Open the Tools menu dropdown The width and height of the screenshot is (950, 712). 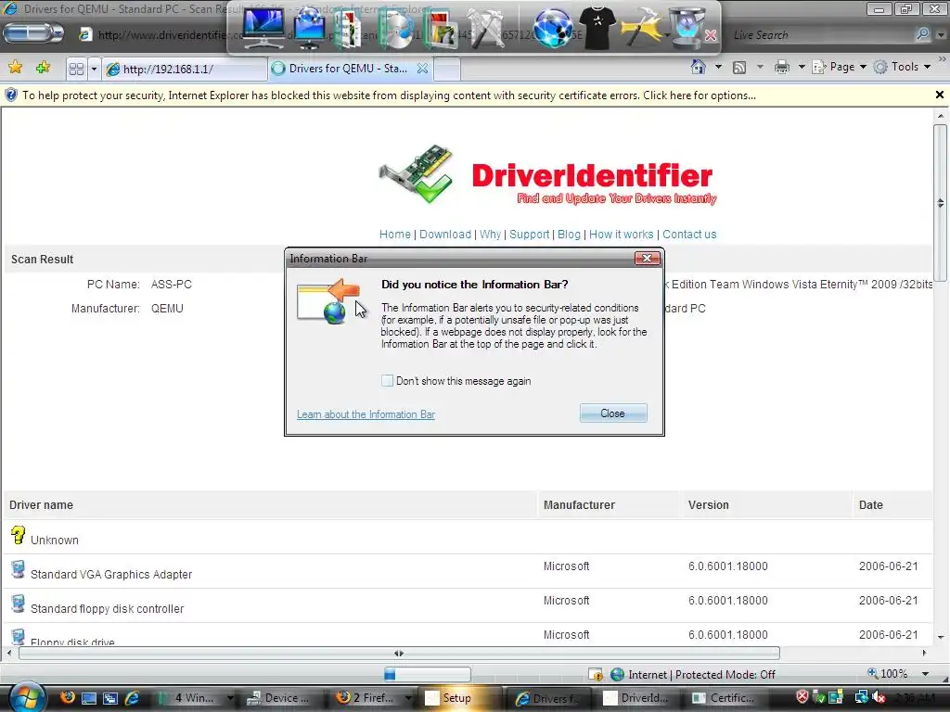coord(902,67)
